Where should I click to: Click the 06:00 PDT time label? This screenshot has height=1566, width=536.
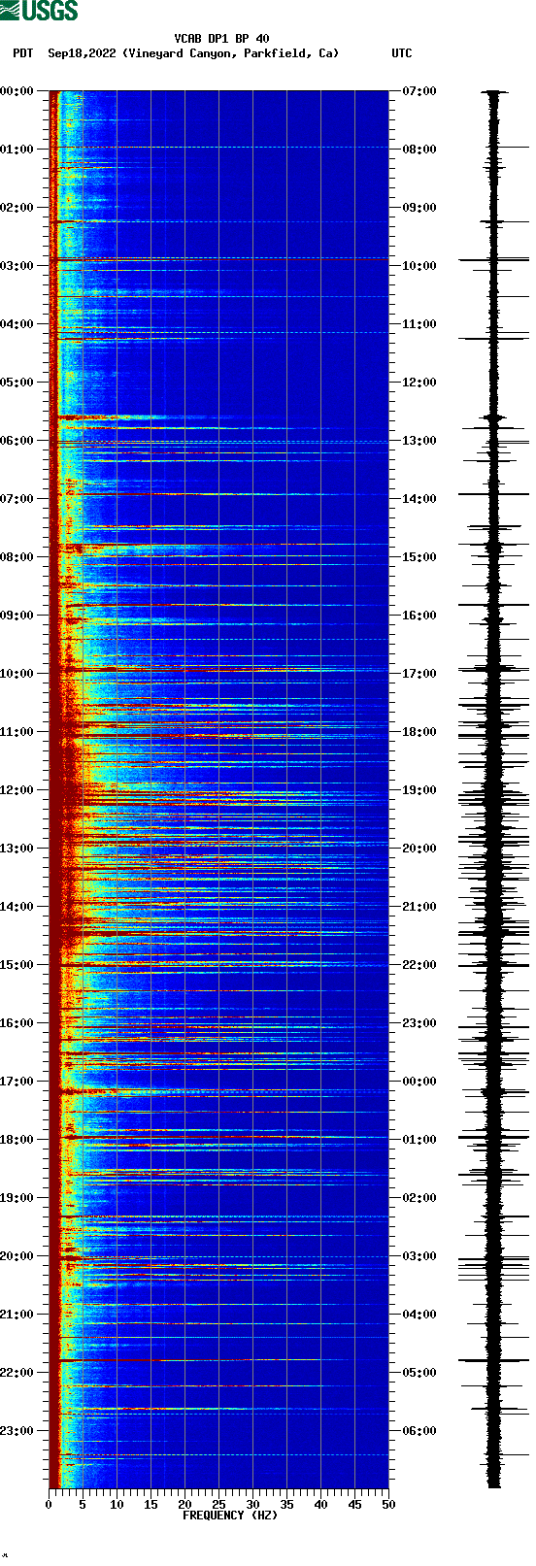(x=17, y=441)
